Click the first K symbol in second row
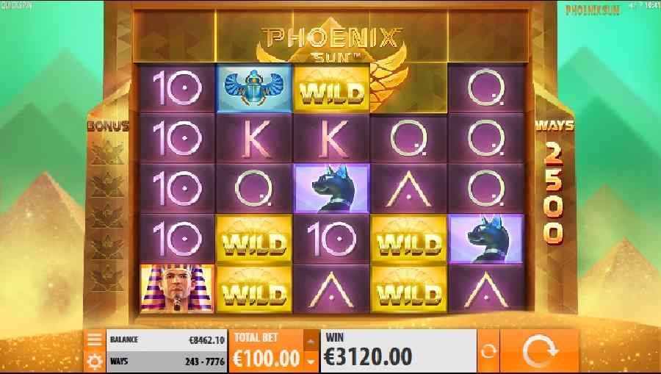 (x=254, y=138)
